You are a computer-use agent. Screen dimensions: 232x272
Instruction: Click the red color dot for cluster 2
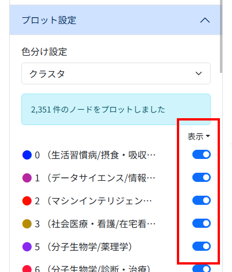point(27,201)
